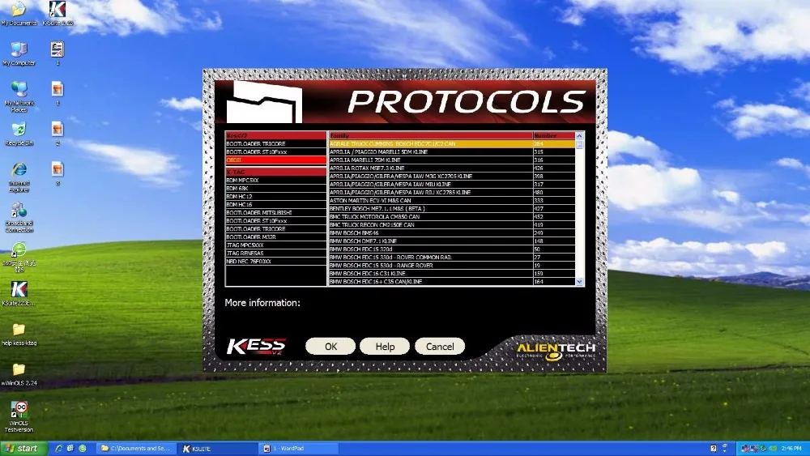The height and width of the screenshot is (456, 810).
Task: Cancel the Protocols dialog
Action: point(440,347)
